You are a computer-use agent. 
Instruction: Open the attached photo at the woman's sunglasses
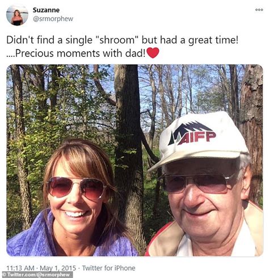[75, 188]
